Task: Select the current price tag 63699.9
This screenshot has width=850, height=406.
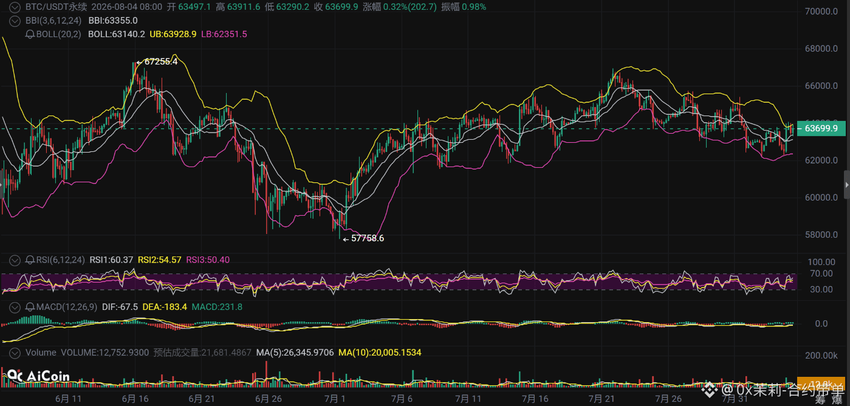Action: pos(821,128)
